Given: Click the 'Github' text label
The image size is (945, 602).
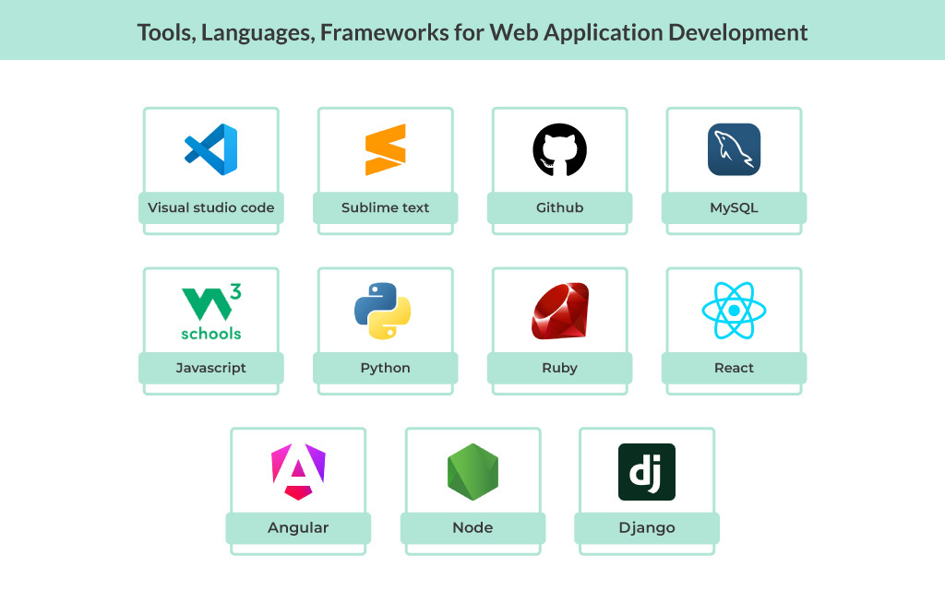Looking at the screenshot, I should tap(559, 207).
